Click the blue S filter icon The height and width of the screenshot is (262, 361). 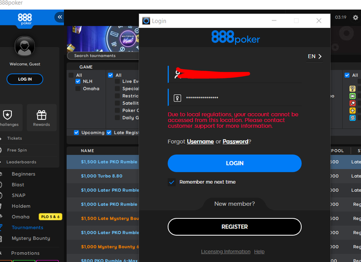352,118
